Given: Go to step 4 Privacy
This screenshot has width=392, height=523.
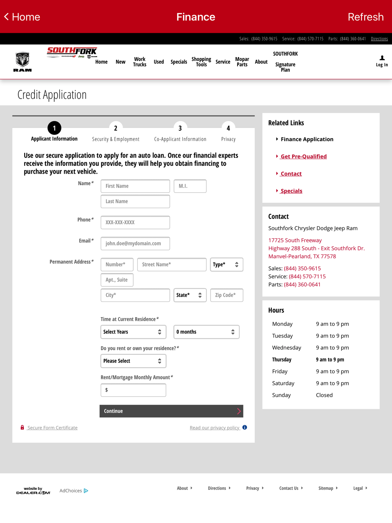Looking at the screenshot, I should [x=228, y=132].
